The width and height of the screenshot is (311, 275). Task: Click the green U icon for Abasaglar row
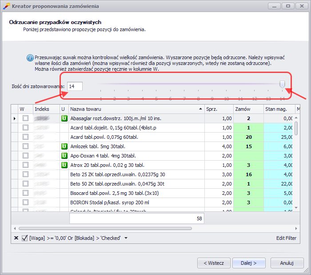tap(64, 118)
